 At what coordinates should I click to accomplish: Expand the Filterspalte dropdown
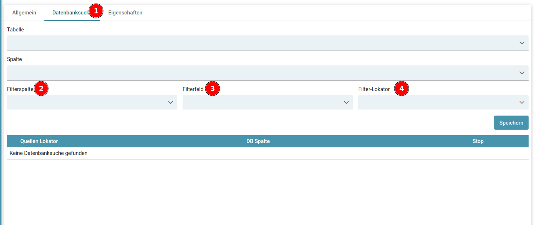92,103
